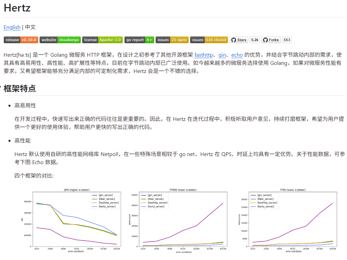Open the TP999 (lower is better) chart image
The image size is (347, 260).
tap(177, 221)
